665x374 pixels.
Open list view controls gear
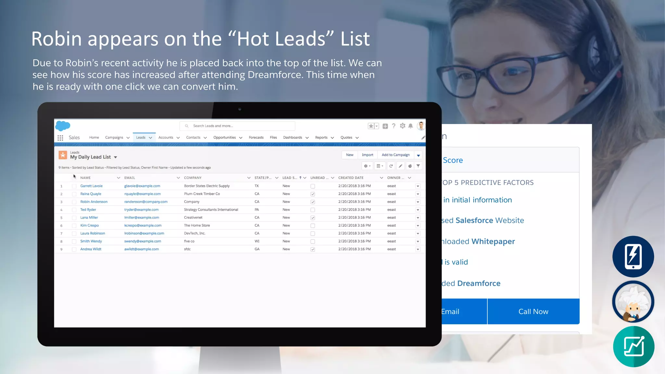367,166
